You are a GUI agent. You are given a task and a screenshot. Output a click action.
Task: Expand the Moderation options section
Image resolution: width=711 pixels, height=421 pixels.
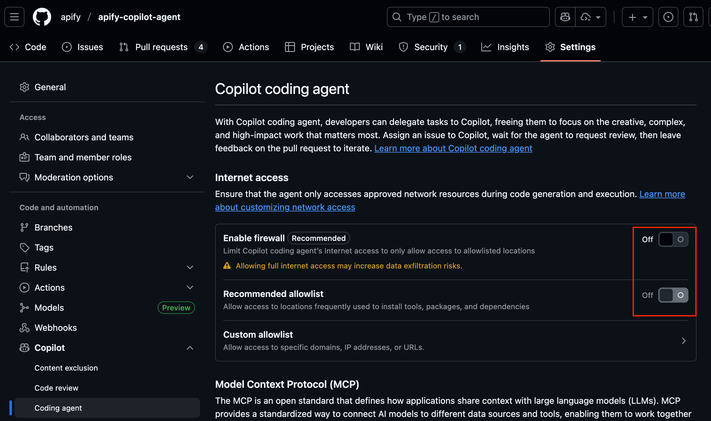coord(190,177)
